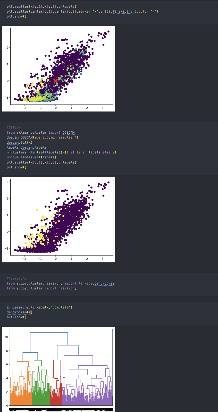Place cursor on the dbscan.fit(x) line

tap(20, 142)
